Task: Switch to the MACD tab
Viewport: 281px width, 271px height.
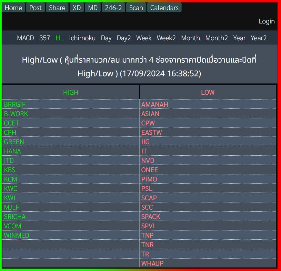Action: (26, 38)
